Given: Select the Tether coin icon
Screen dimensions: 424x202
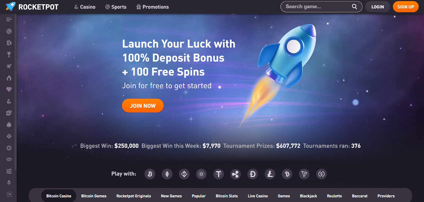Looking at the screenshot, I should tap(219, 174).
